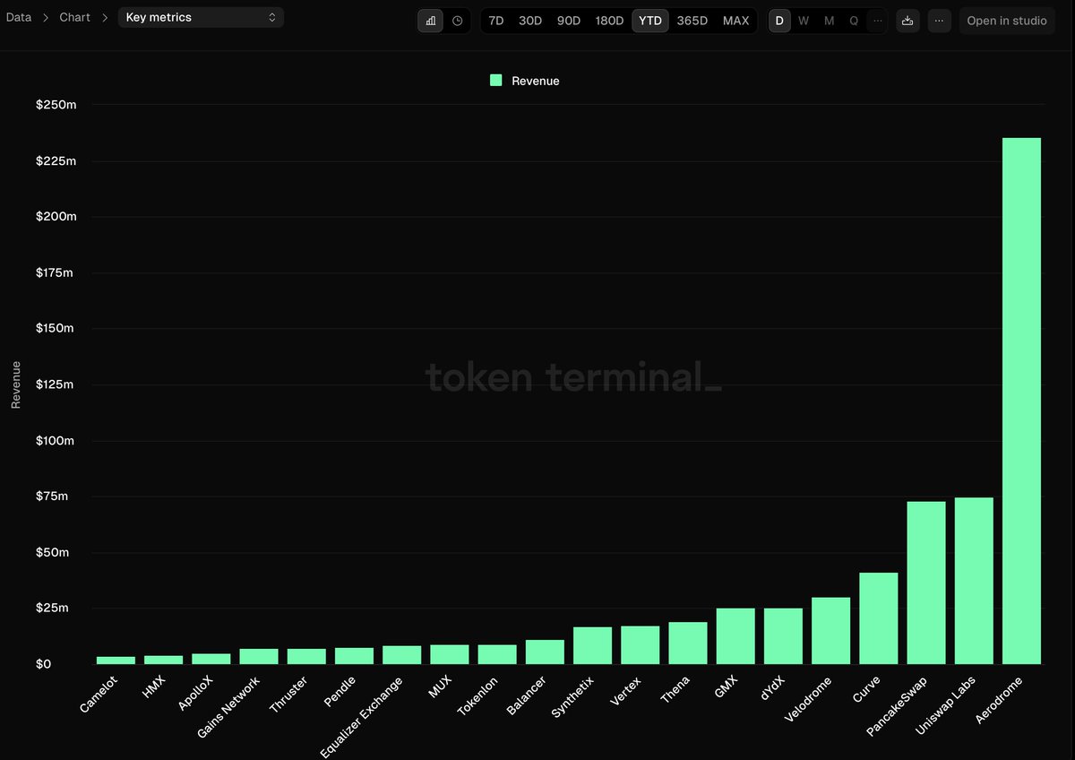Click the Camelot revenue bar
The height and width of the screenshot is (760, 1075).
tap(116, 661)
